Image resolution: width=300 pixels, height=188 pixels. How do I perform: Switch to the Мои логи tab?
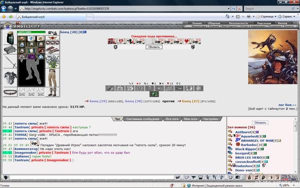click(x=190, y=119)
